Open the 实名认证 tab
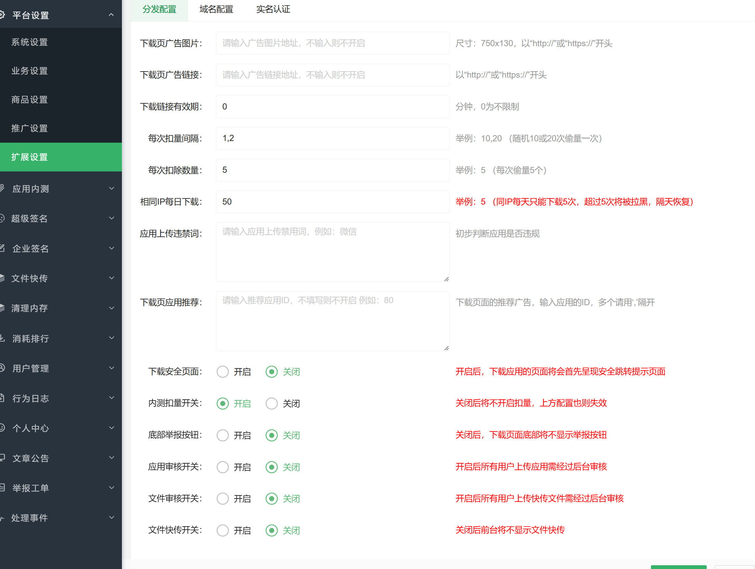The width and height of the screenshot is (755, 569). point(273,9)
